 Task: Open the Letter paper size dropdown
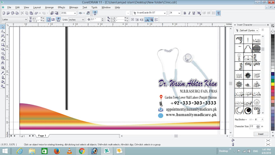pyautogui.click(x=26, y=19)
